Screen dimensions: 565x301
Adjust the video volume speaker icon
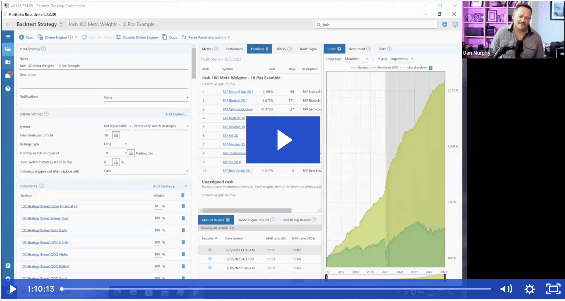[506, 289]
